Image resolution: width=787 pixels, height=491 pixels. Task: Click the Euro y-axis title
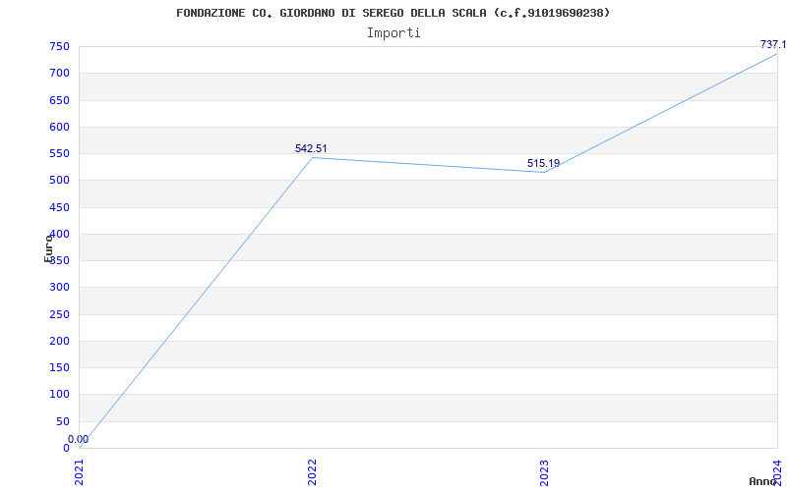pyautogui.click(x=48, y=248)
